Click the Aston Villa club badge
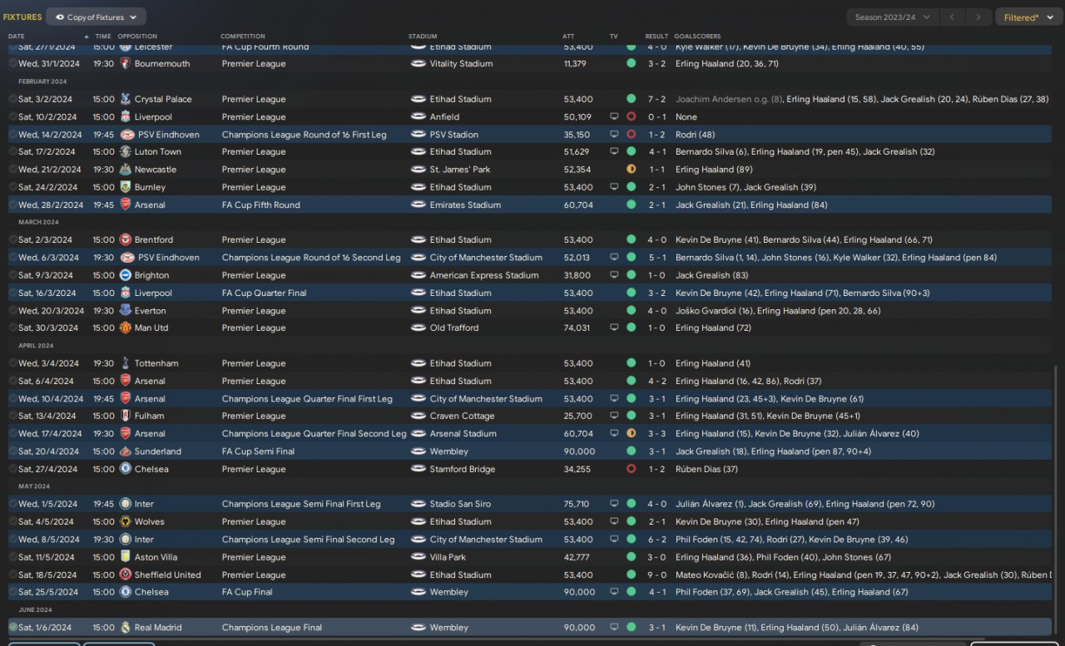 coord(126,557)
